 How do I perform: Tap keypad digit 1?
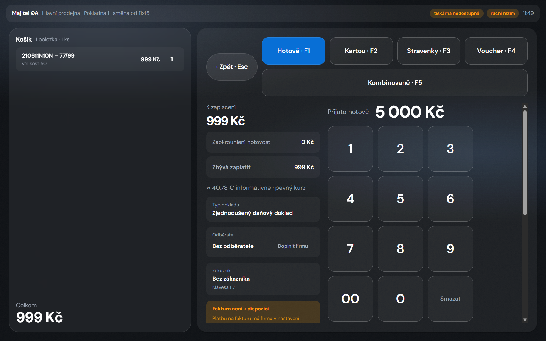(x=350, y=149)
